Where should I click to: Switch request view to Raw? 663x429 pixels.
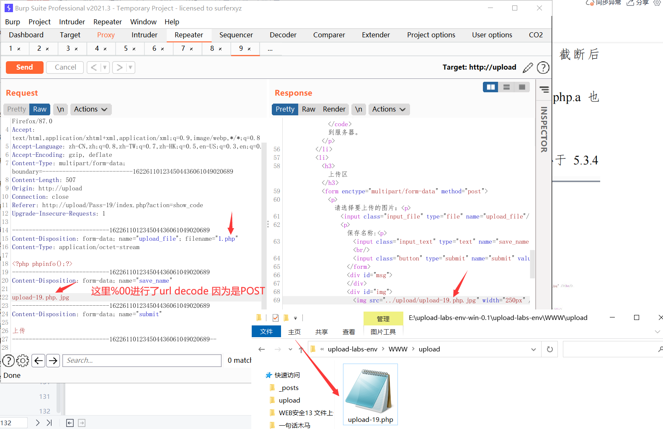coord(40,109)
